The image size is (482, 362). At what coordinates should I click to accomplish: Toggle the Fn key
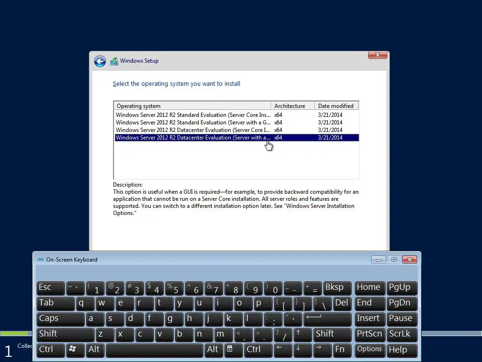click(x=342, y=350)
